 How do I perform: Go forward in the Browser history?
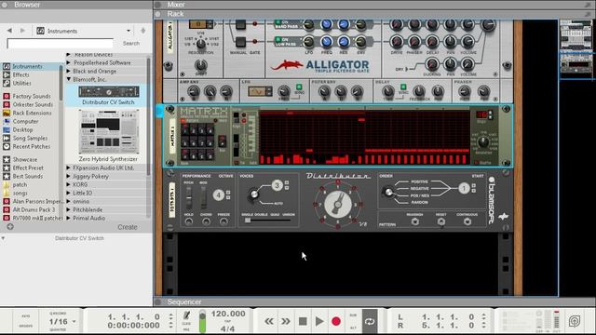click(22, 31)
